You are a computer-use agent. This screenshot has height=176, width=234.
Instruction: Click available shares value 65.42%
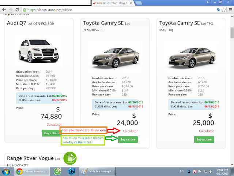[203, 82]
